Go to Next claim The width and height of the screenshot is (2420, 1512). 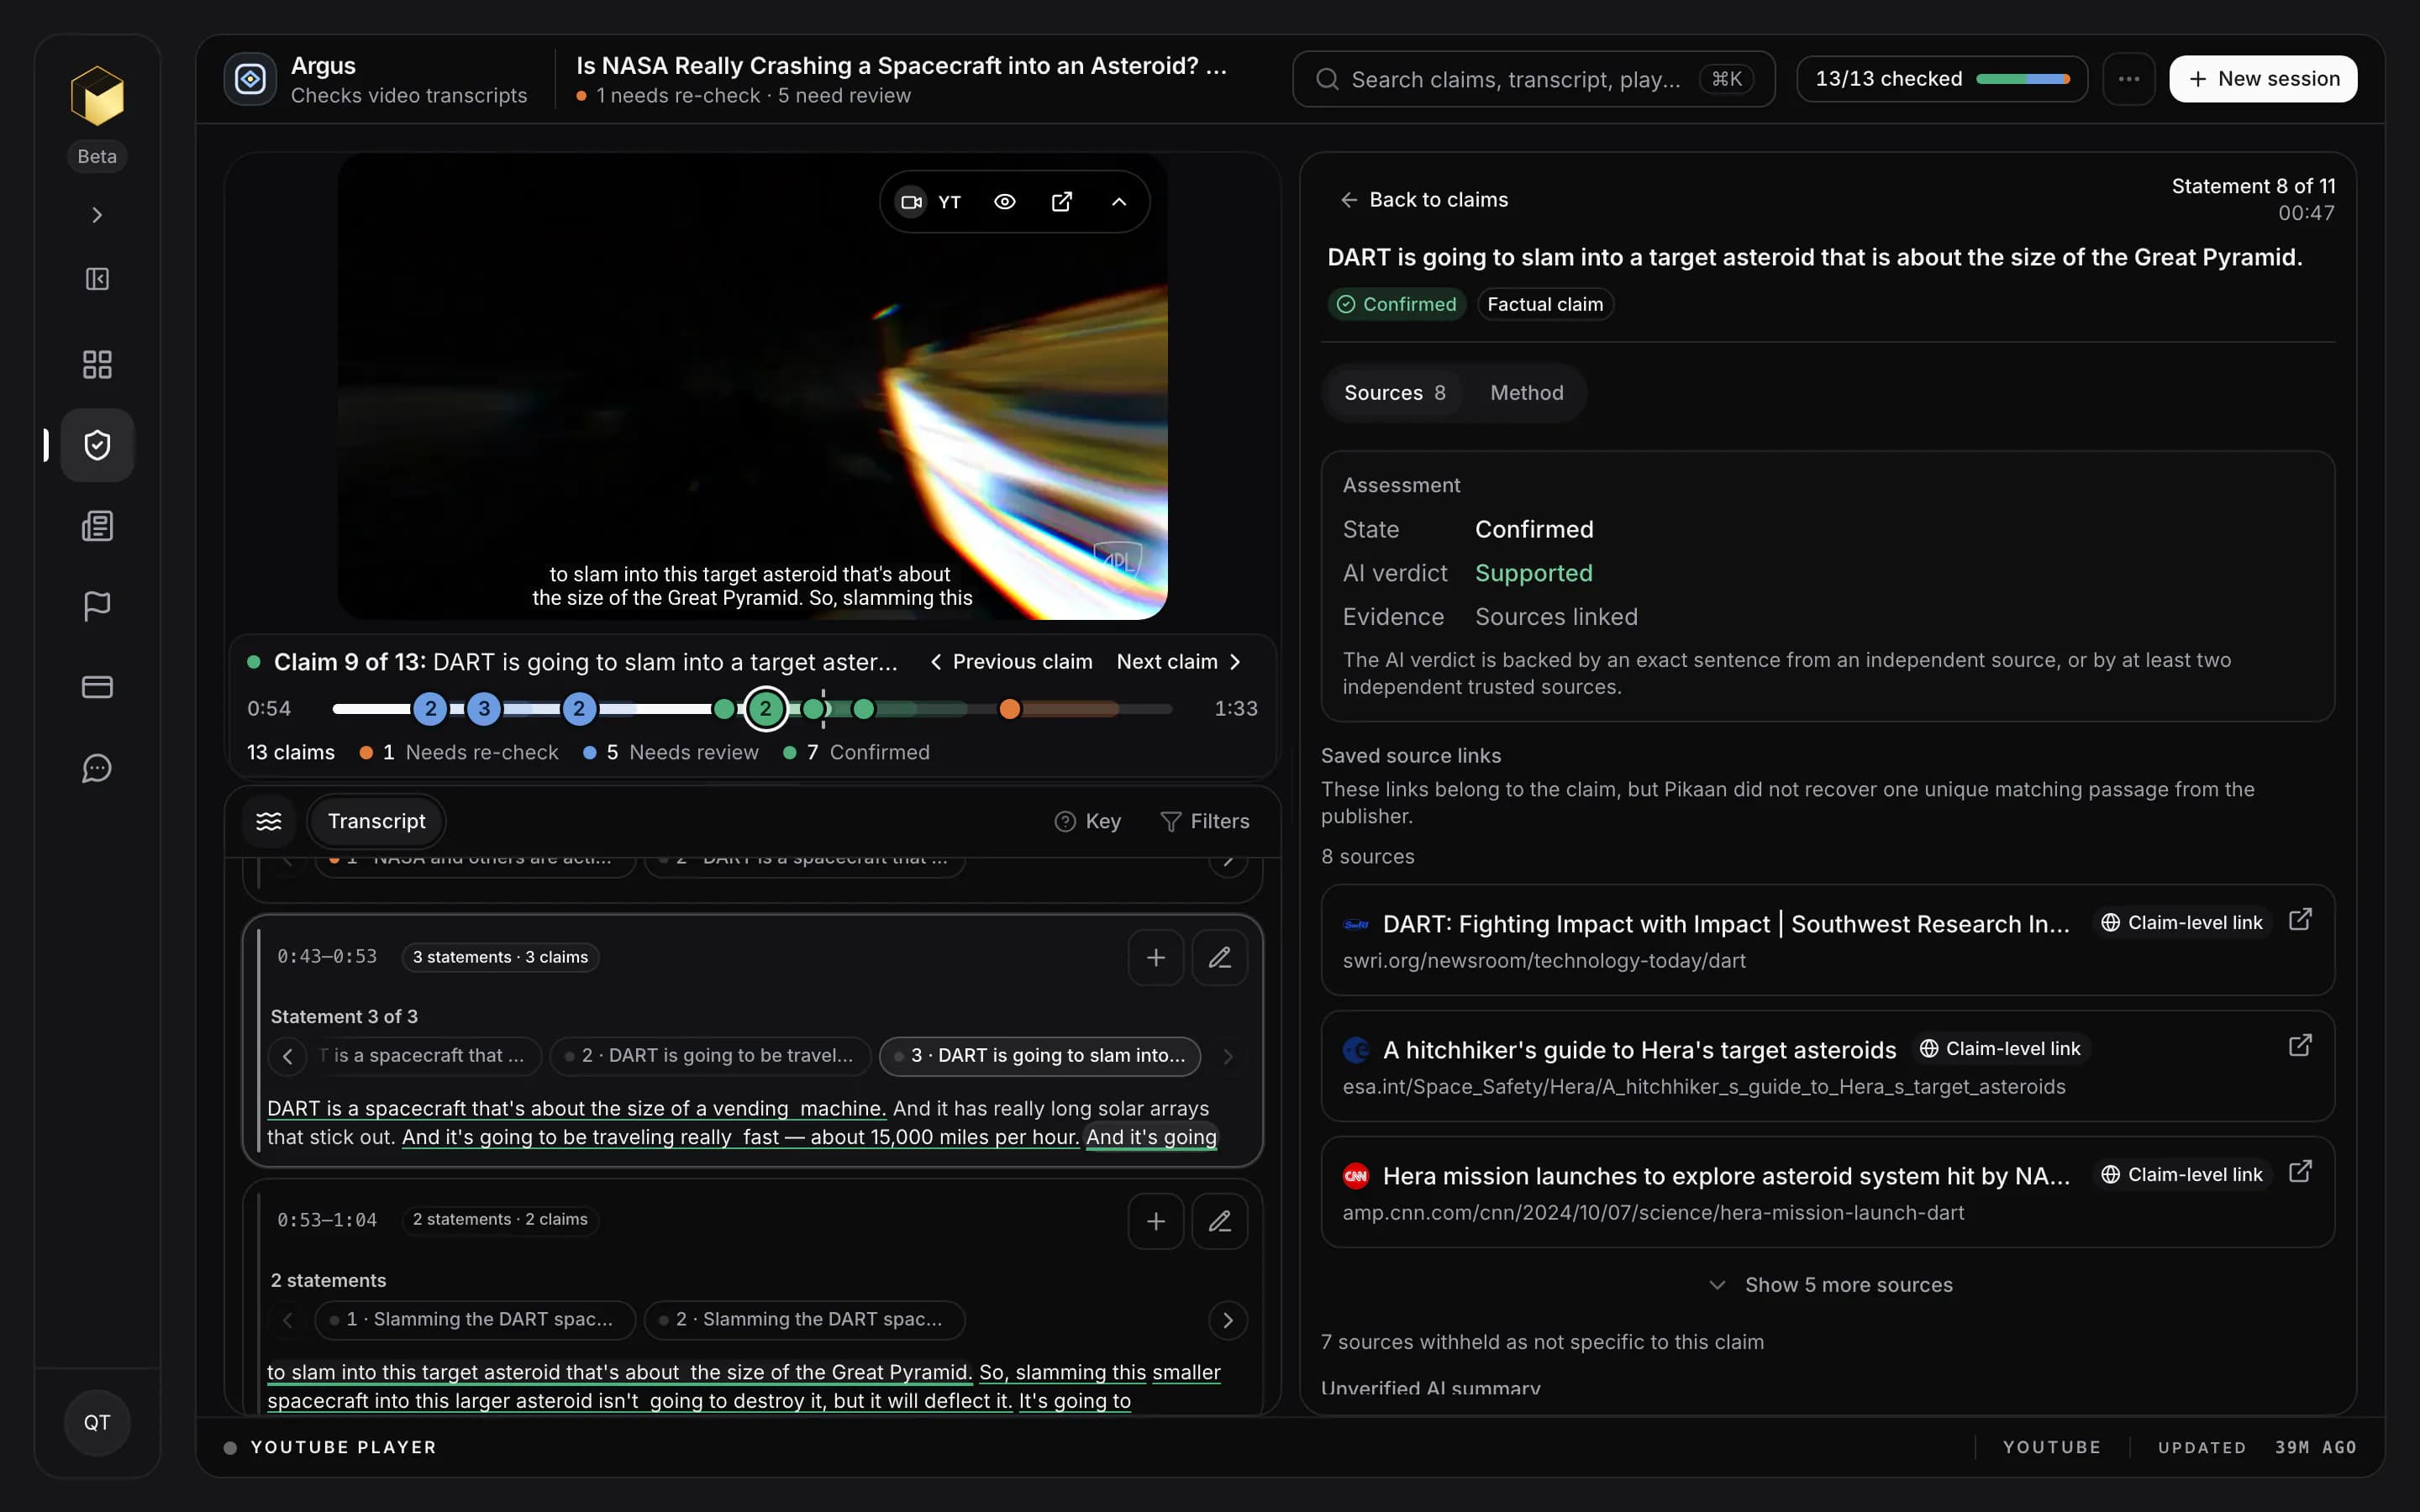tap(1179, 662)
